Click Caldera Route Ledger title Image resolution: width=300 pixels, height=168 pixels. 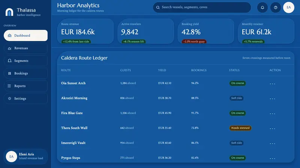(x=84, y=58)
